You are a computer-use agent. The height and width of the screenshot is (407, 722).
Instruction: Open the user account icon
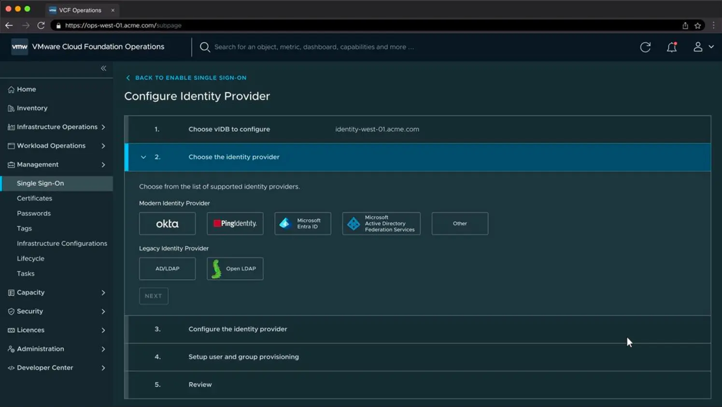[698, 47]
